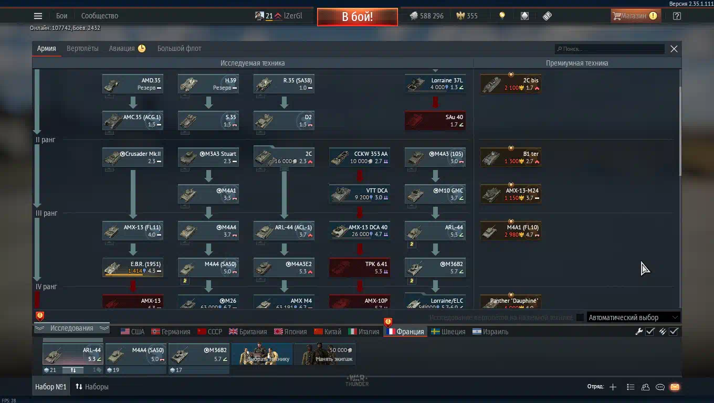The image size is (714, 403).
Task: Click the wrench repair icon
Action: (x=639, y=331)
